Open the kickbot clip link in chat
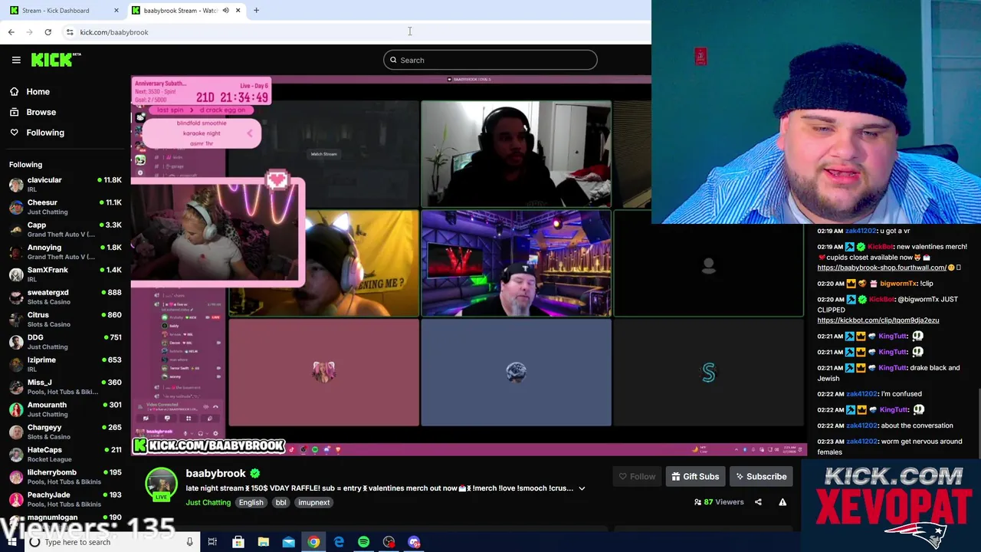The image size is (981, 552). pyautogui.click(x=878, y=320)
